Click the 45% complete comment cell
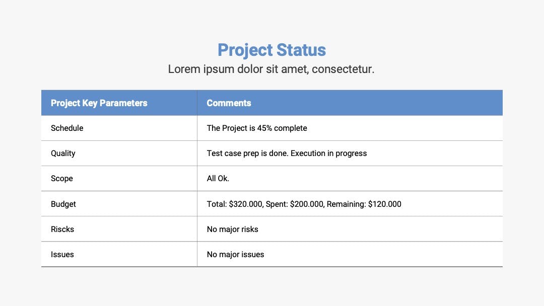This screenshot has width=544, height=306. 350,128
